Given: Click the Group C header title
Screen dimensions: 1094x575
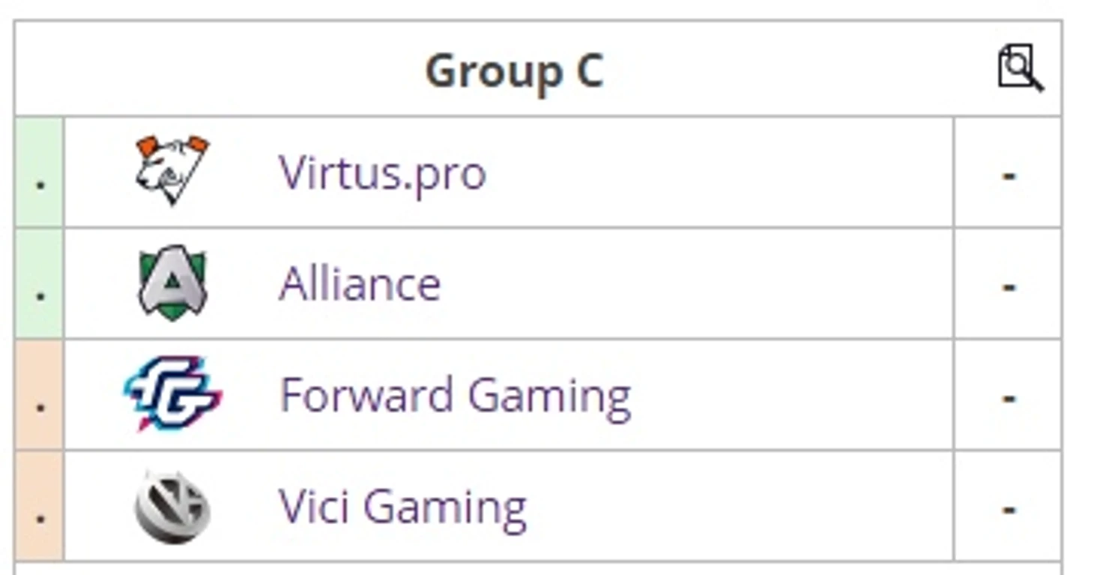Looking at the screenshot, I should 514,72.
